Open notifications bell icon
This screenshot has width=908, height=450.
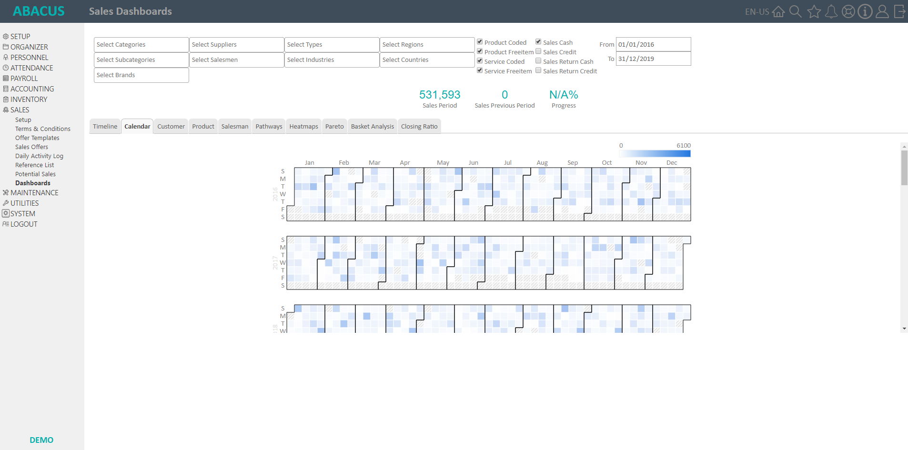coord(831,11)
